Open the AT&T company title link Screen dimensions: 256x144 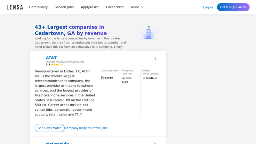click(x=51, y=58)
